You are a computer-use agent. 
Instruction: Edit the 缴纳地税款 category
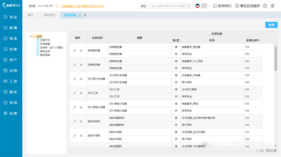[x=75, y=121]
